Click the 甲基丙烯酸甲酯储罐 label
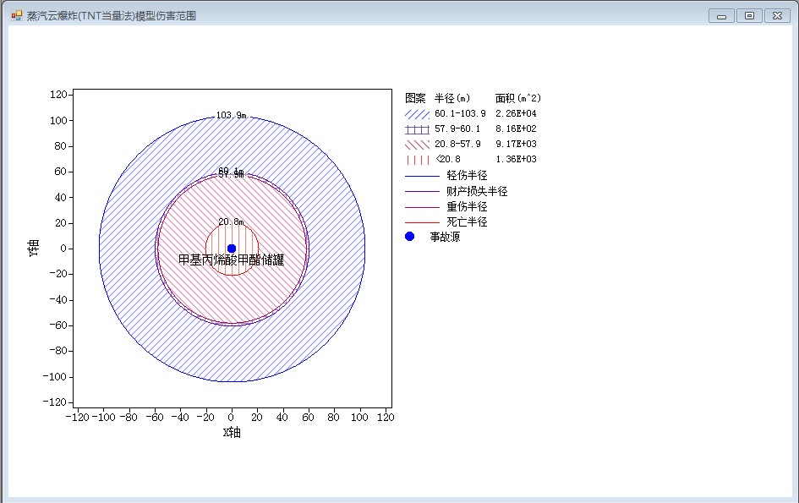799x503 pixels. point(232,260)
